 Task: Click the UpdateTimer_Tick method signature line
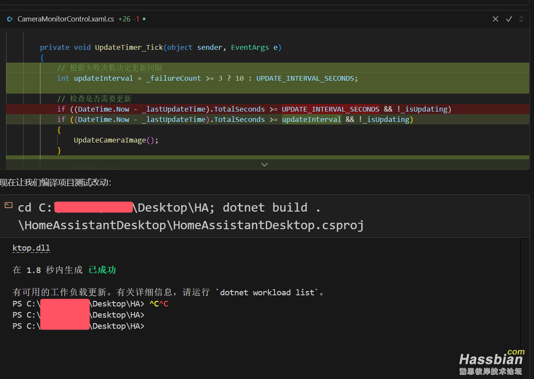(x=160, y=47)
